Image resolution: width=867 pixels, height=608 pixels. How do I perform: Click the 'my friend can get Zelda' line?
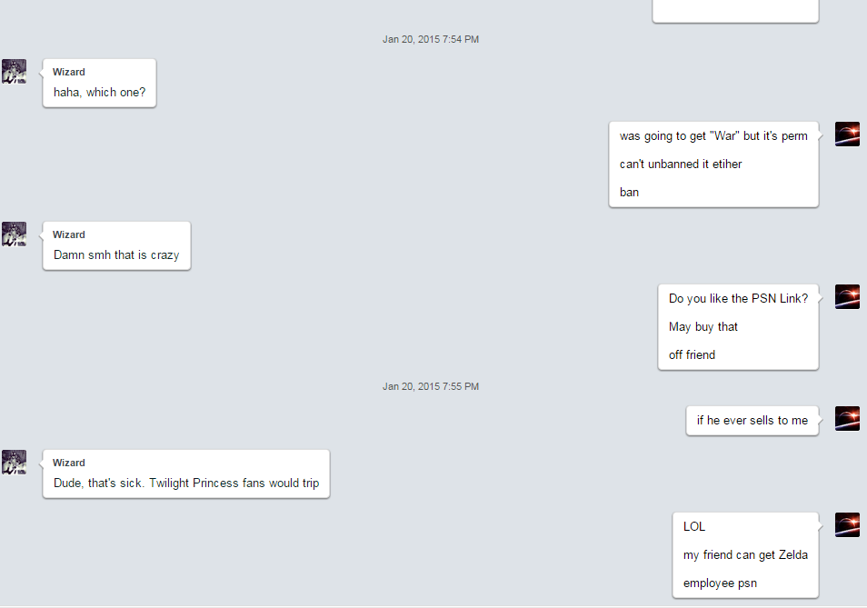coord(745,555)
